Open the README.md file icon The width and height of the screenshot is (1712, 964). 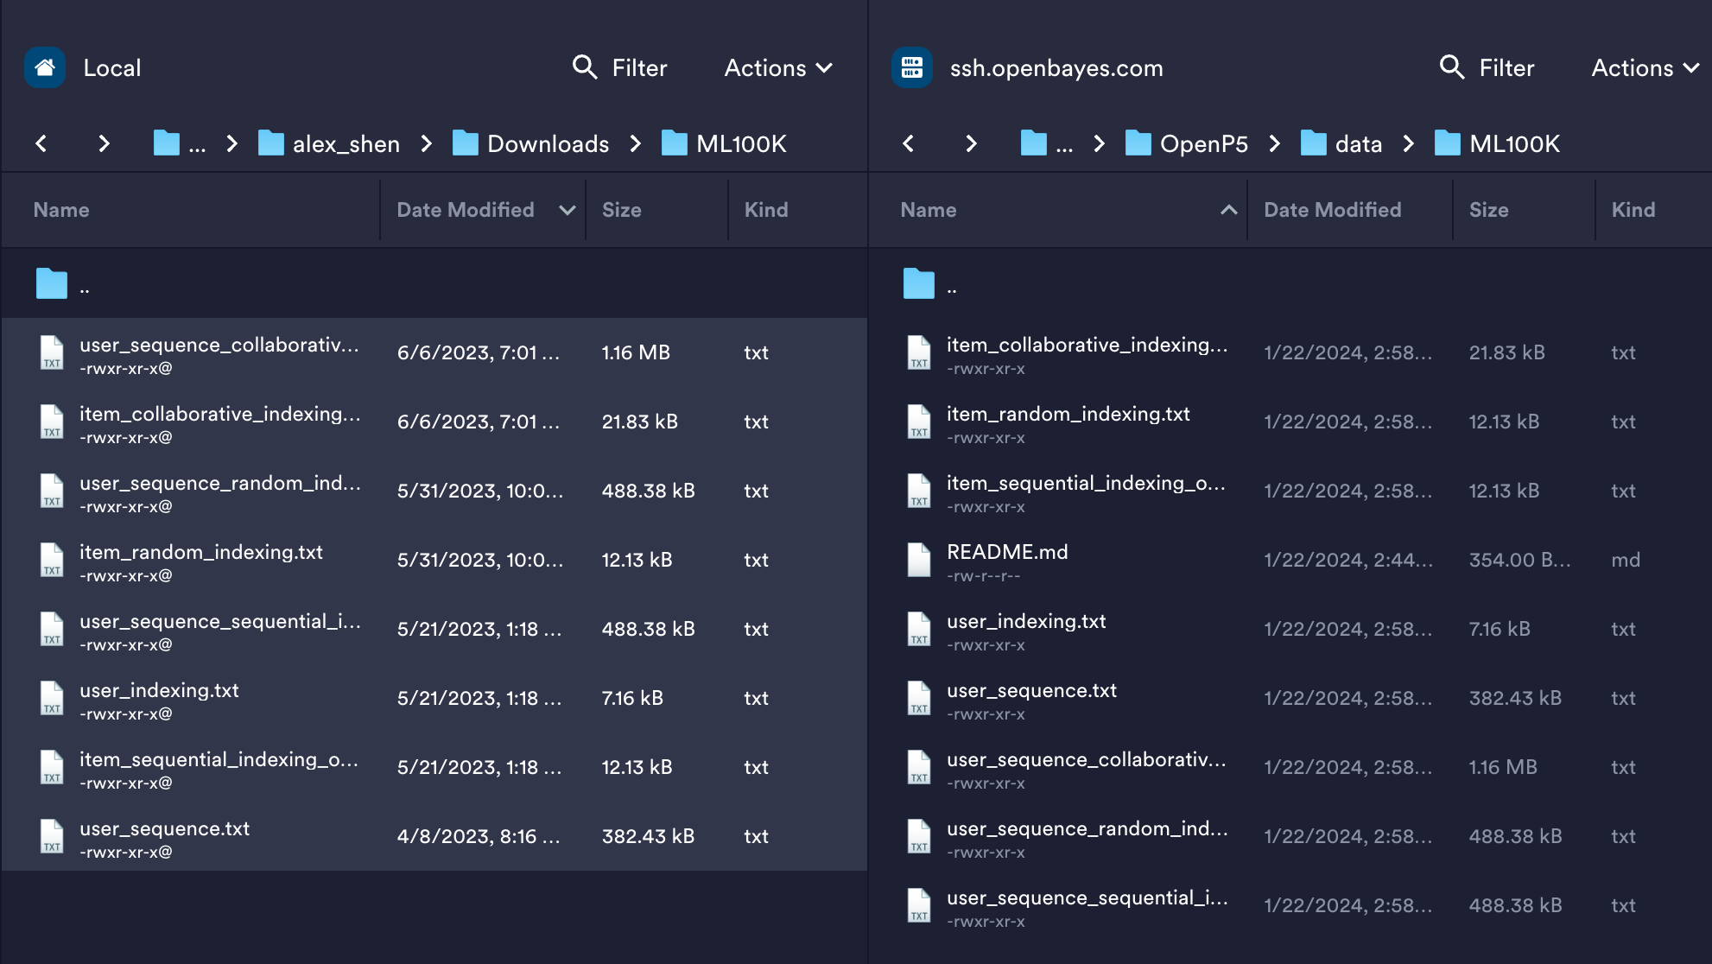click(x=919, y=560)
